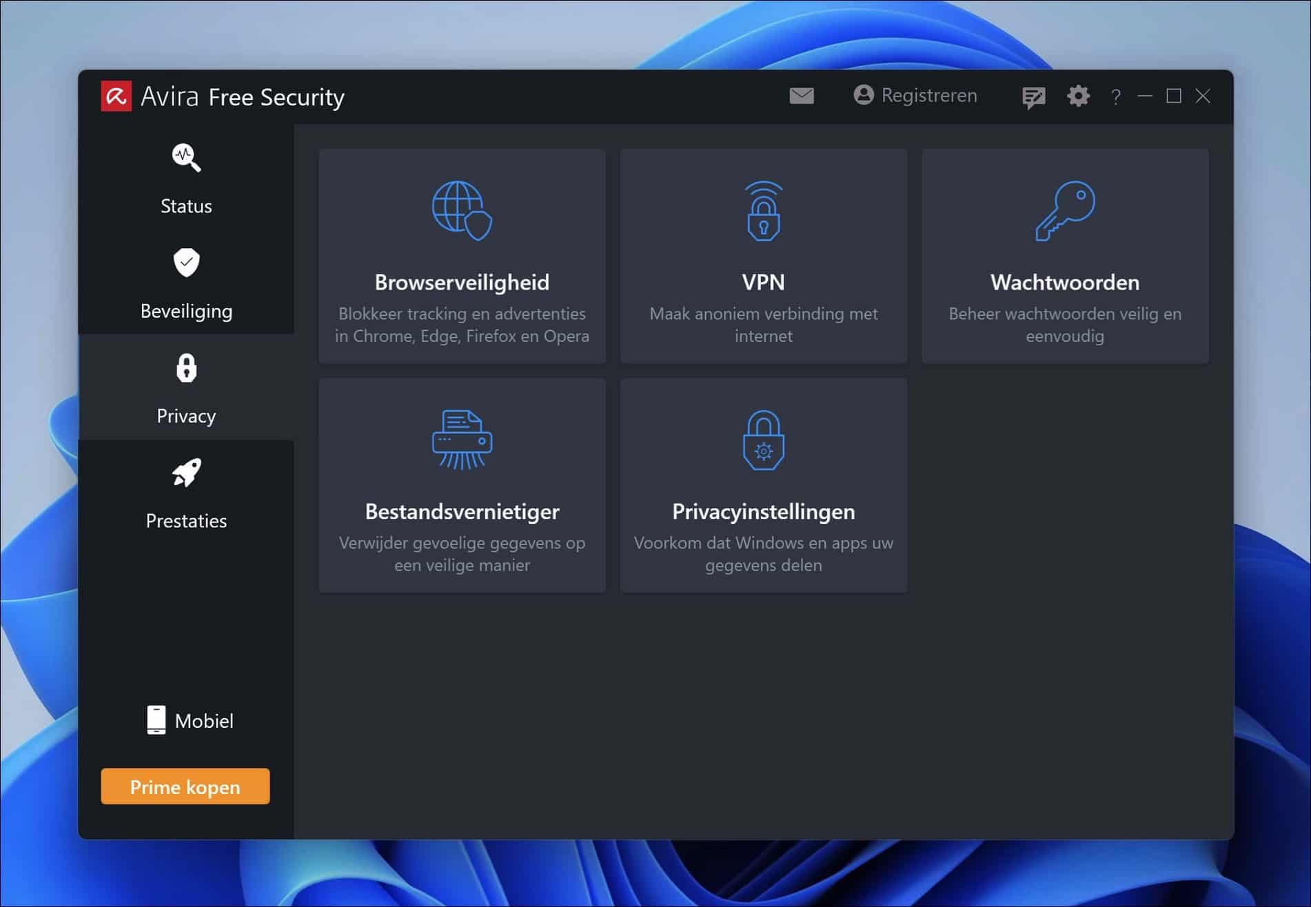Open the VPN title
This screenshot has width=1311, height=907.
pos(763,283)
